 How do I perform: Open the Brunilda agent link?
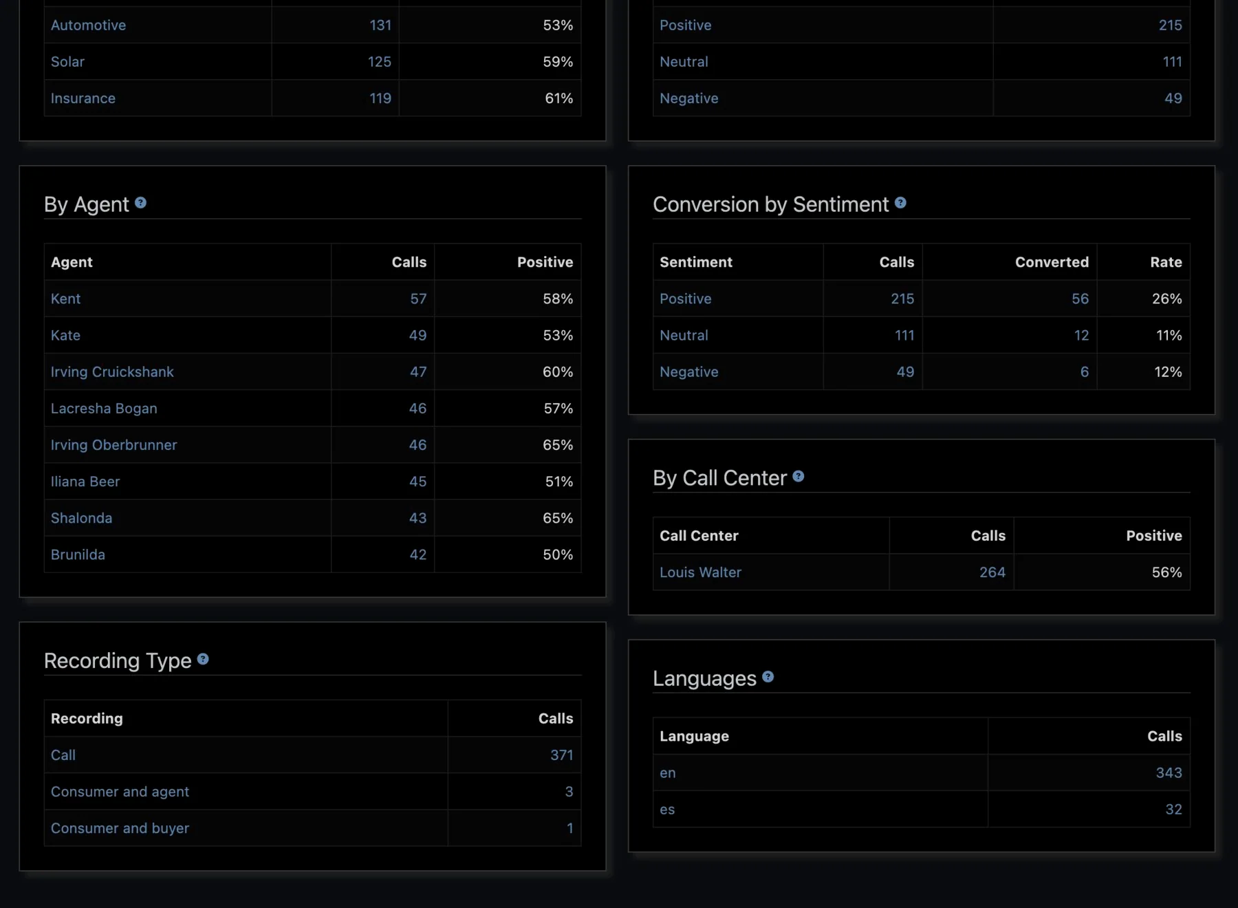click(x=78, y=554)
